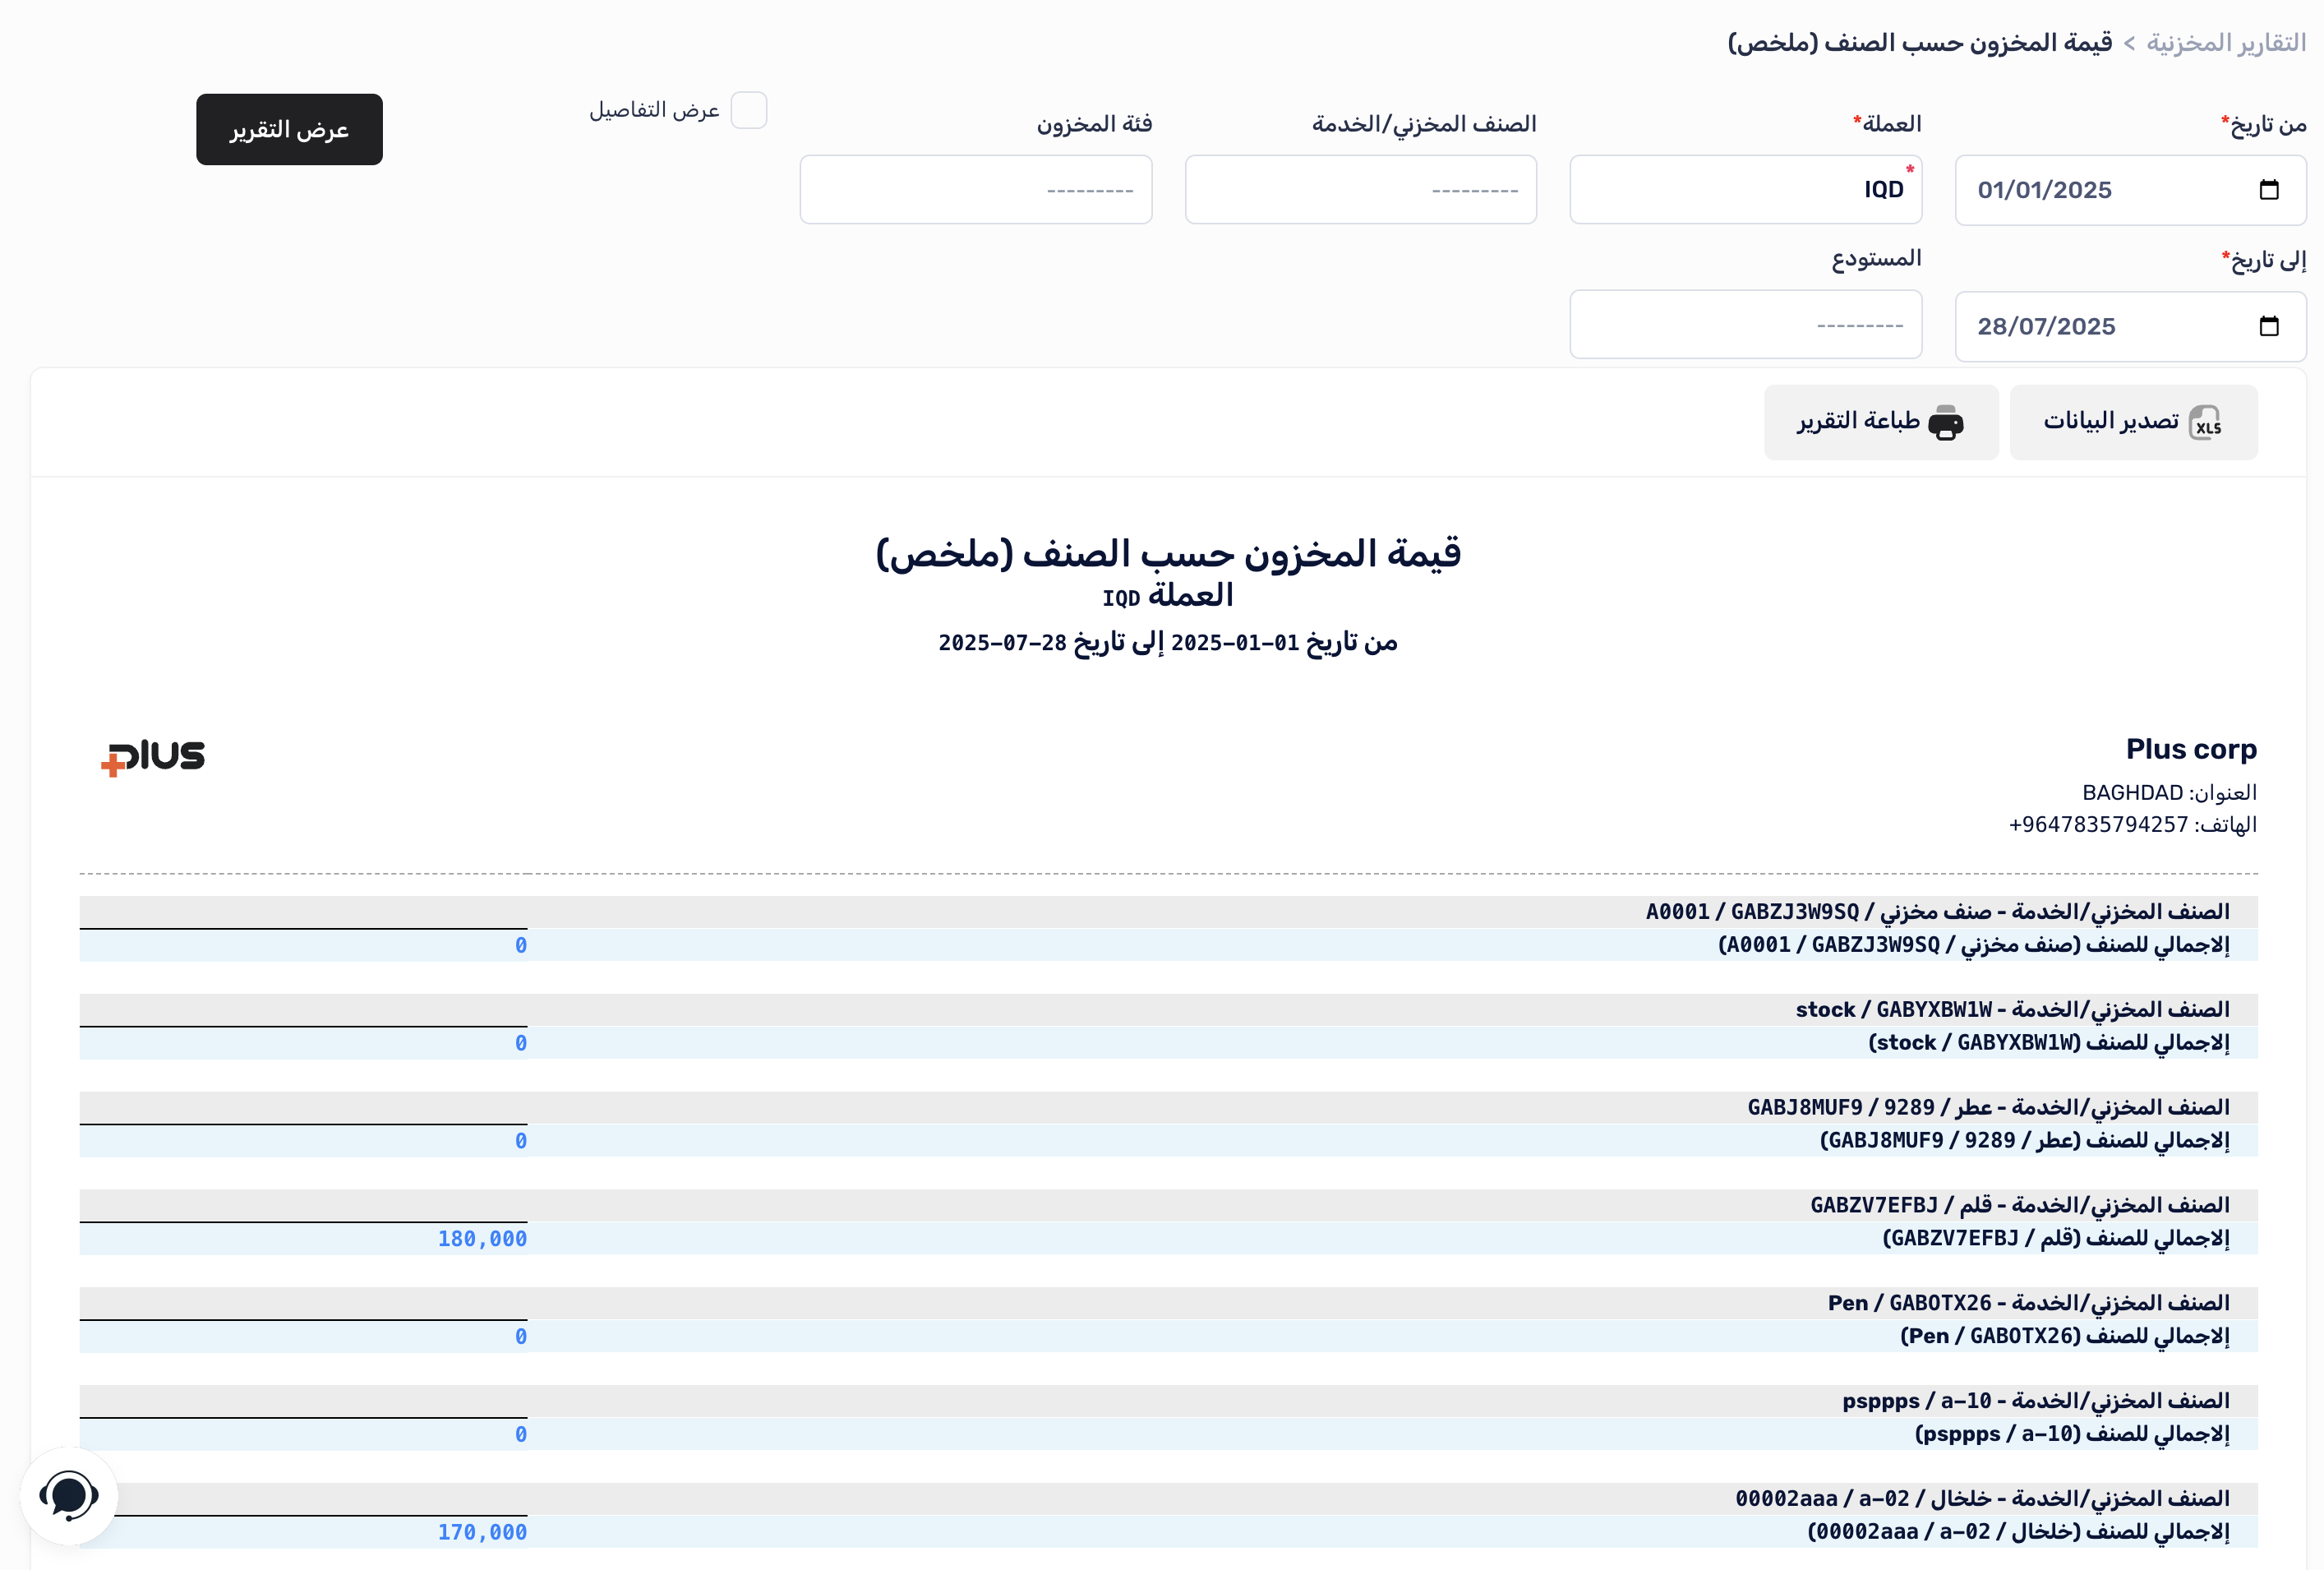Go to التقارير المخزنية breadcrumb
The image size is (2324, 1570).
[2226, 43]
